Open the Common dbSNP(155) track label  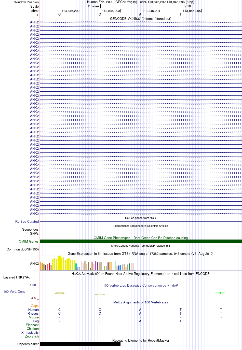click(23, 249)
